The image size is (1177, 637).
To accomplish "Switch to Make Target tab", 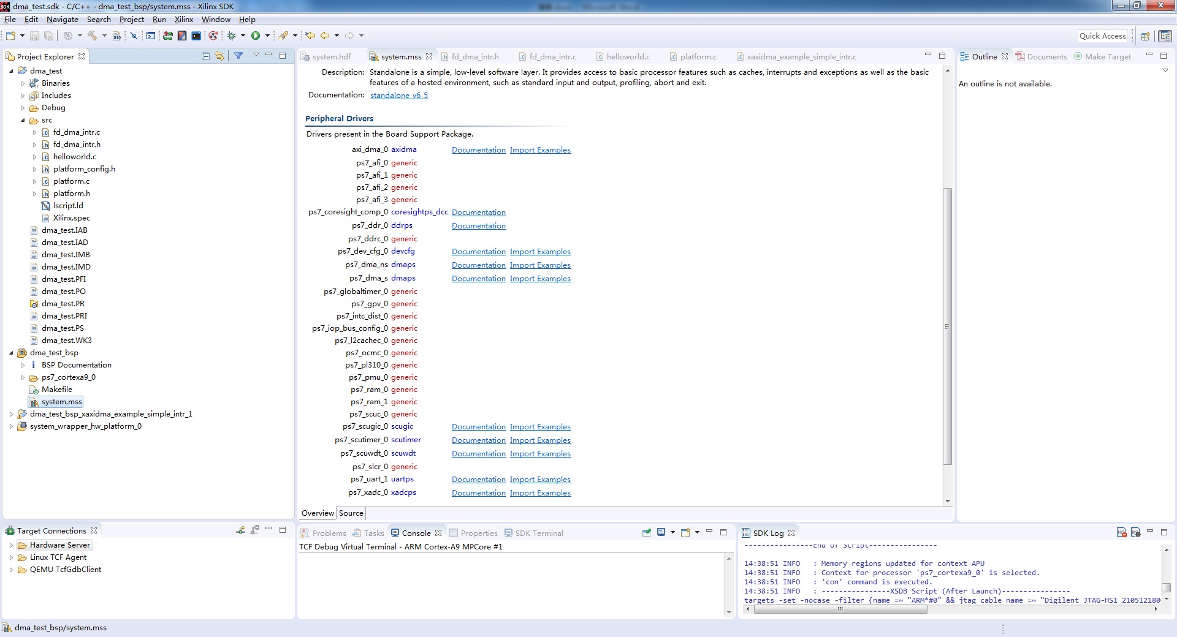I will pos(1102,56).
